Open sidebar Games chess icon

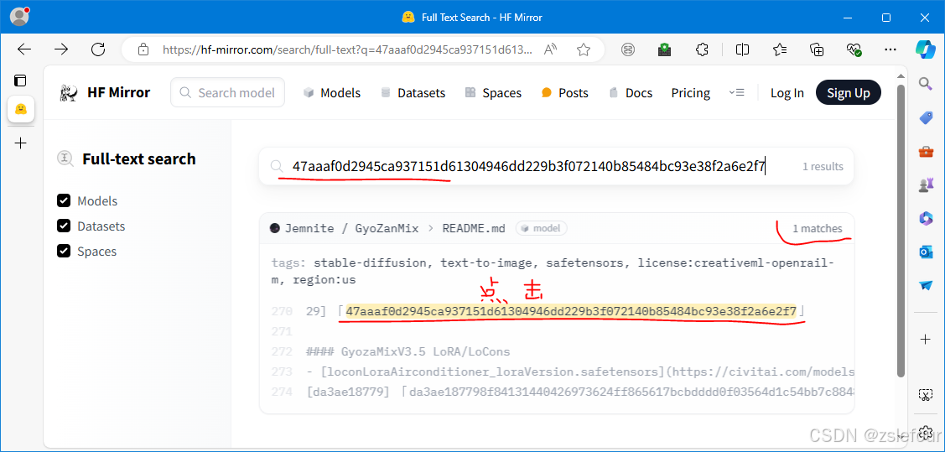(926, 185)
